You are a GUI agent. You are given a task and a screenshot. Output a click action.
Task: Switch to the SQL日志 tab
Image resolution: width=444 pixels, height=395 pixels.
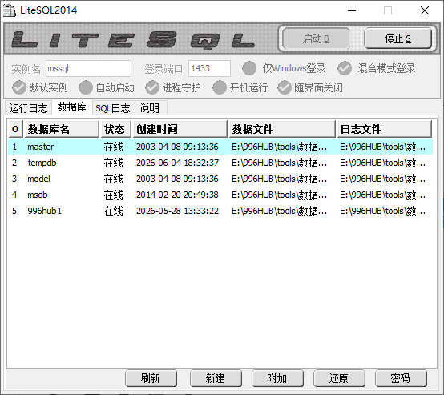coord(113,108)
